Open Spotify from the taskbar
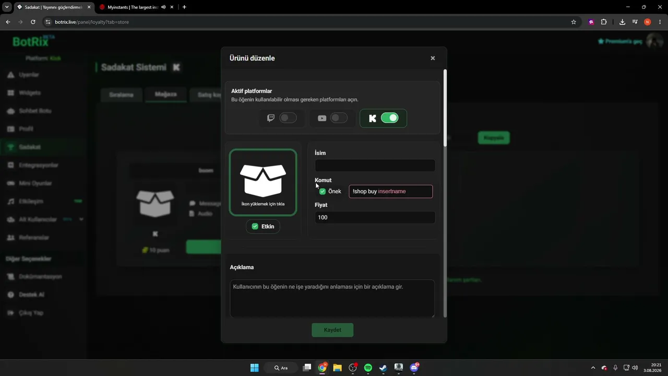 [x=368, y=368]
